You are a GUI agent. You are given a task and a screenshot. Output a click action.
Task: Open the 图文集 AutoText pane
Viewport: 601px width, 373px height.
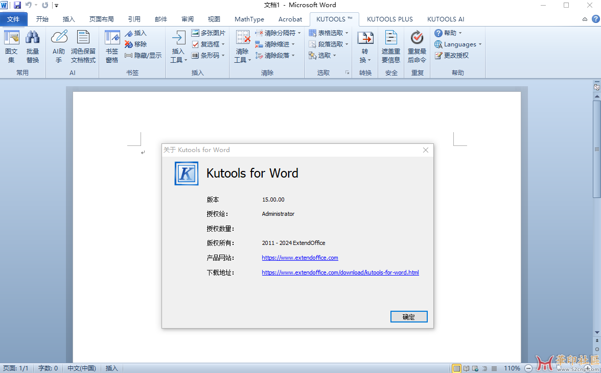[11, 46]
